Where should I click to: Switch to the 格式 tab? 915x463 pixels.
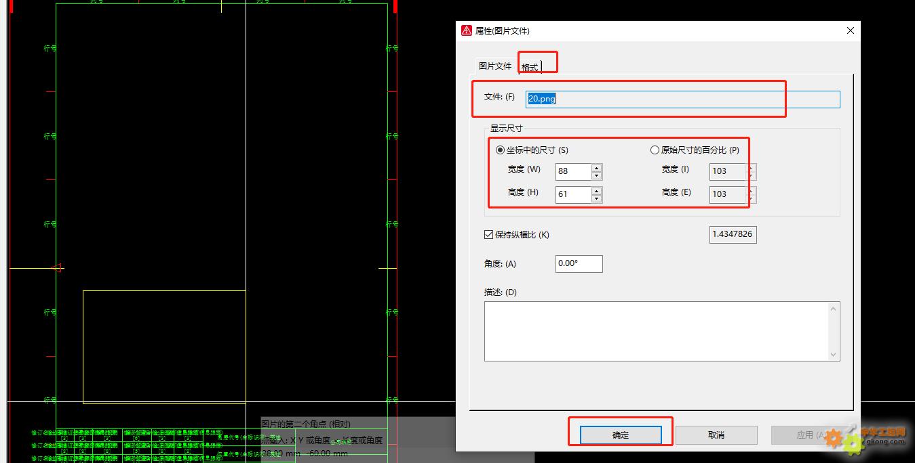point(530,66)
